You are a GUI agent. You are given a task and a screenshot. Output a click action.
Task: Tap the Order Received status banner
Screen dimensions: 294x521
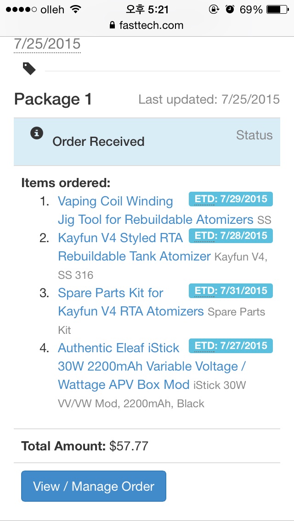coord(147,142)
